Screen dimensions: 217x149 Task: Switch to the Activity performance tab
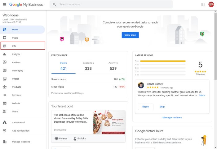113,66
